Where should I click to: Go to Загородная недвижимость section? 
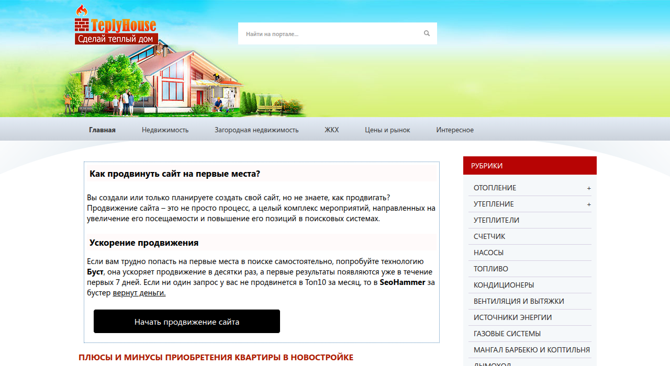(256, 130)
